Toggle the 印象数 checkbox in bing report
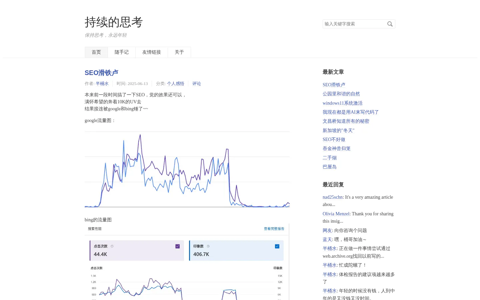 pos(277,246)
